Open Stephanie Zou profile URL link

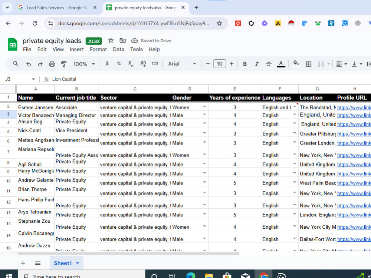pyautogui.click(x=354, y=227)
